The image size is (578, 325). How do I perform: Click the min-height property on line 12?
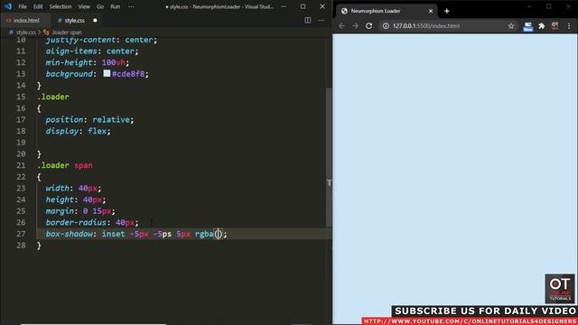[69, 62]
